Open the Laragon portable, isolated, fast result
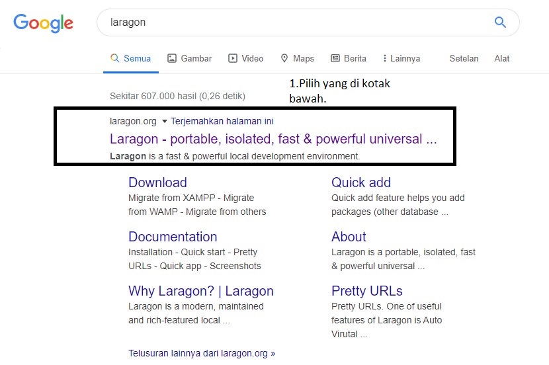 click(x=273, y=139)
